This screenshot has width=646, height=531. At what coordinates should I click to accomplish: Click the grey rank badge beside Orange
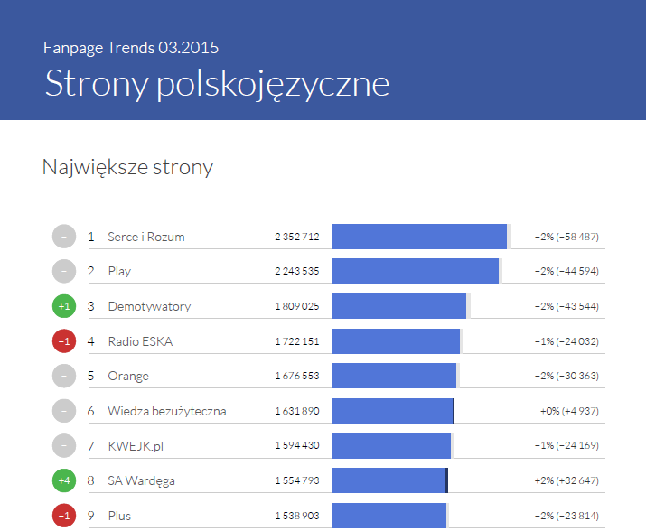pos(63,376)
